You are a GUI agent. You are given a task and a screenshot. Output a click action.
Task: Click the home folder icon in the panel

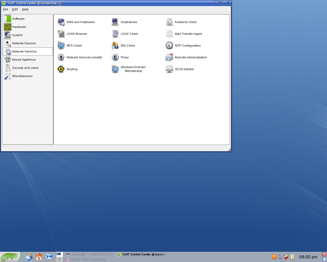click(x=39, y=257)
